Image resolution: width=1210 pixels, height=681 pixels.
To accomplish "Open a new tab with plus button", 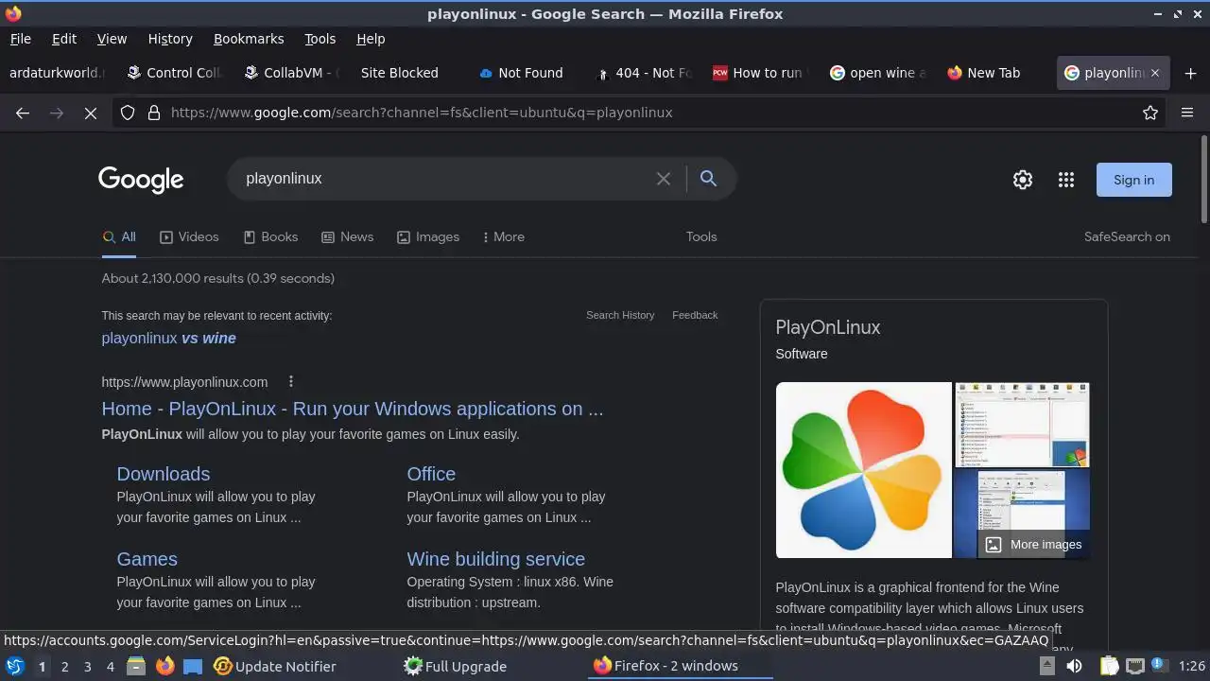I will (x=1190, y=73).
